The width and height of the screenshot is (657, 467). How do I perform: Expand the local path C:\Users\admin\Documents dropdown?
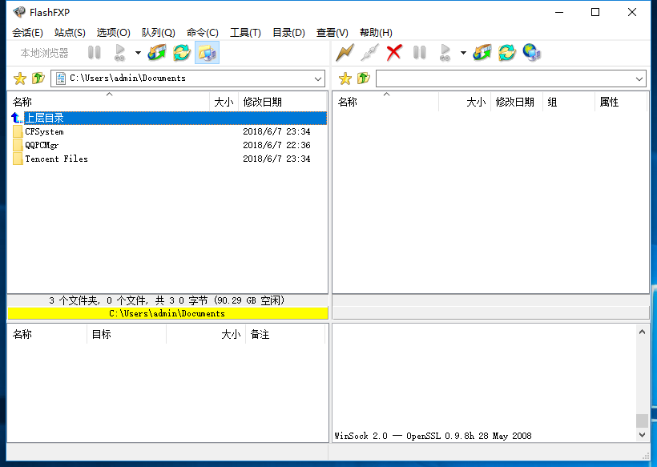[x=318, y=79]
